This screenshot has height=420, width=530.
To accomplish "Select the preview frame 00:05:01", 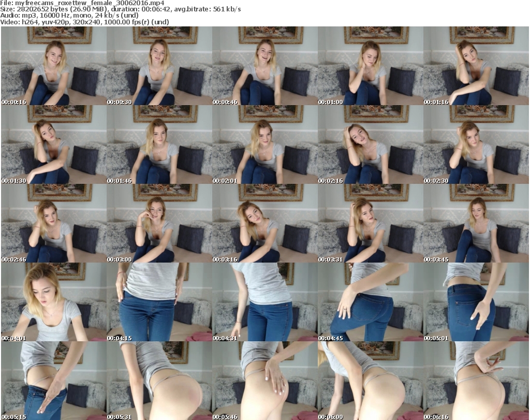I will point(476,302).
